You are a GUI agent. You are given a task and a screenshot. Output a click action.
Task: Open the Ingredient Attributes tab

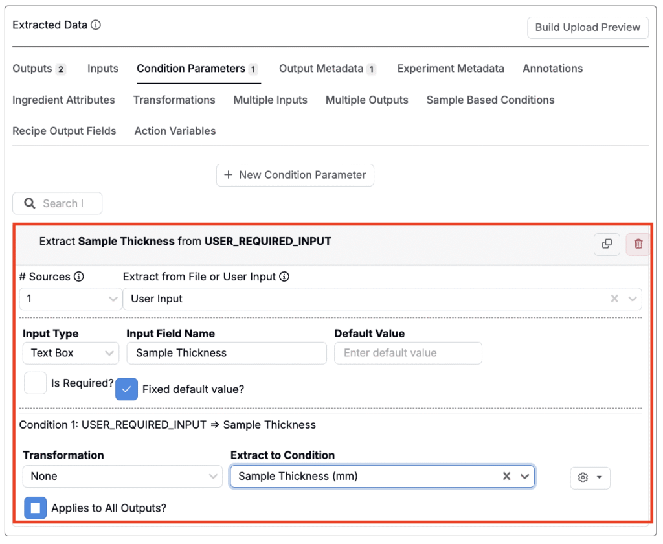[63, 100]
